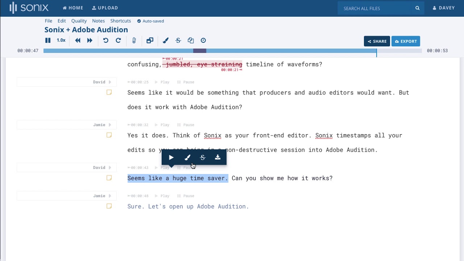The image size is (464, 261).
Task: Pause playback in the main toolbar
Action: tap(48, 41)
